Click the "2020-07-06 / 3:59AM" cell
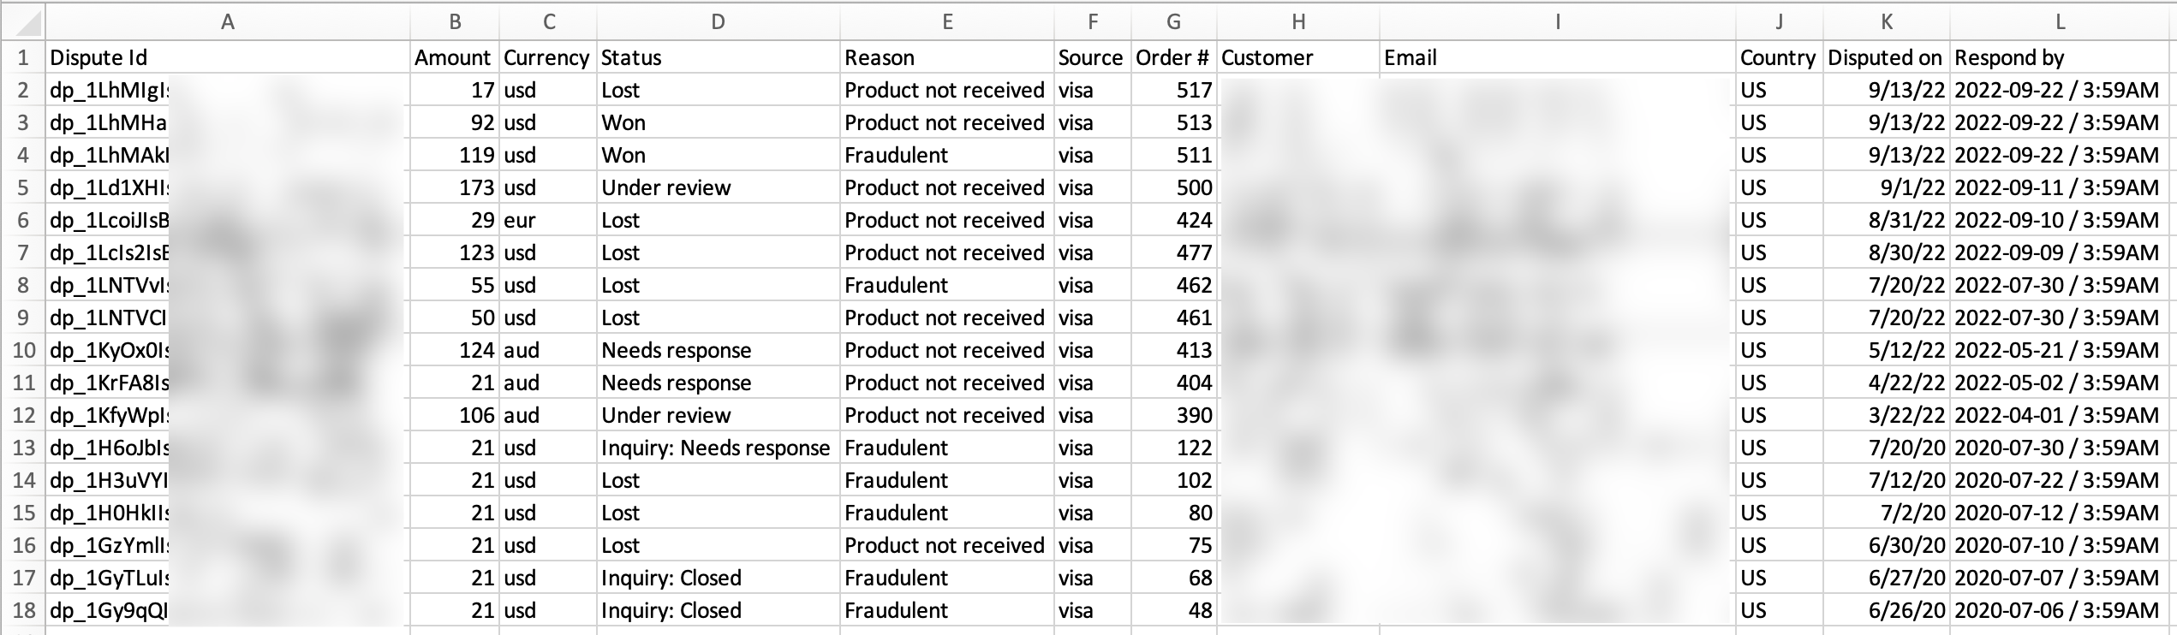 pyautogui.click(x=2060, y=610)
